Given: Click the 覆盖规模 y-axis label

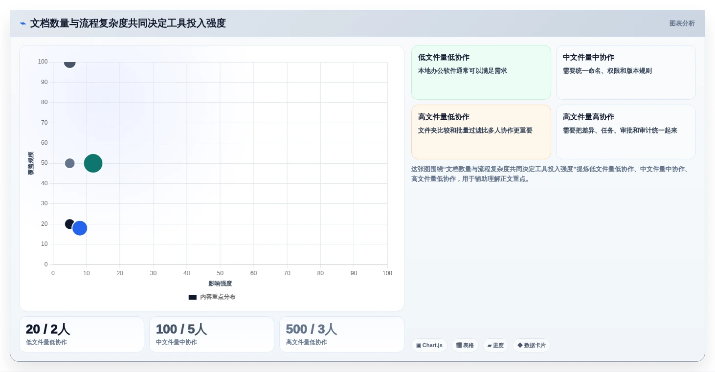Looking at the screenshot, I should (31, 163).
